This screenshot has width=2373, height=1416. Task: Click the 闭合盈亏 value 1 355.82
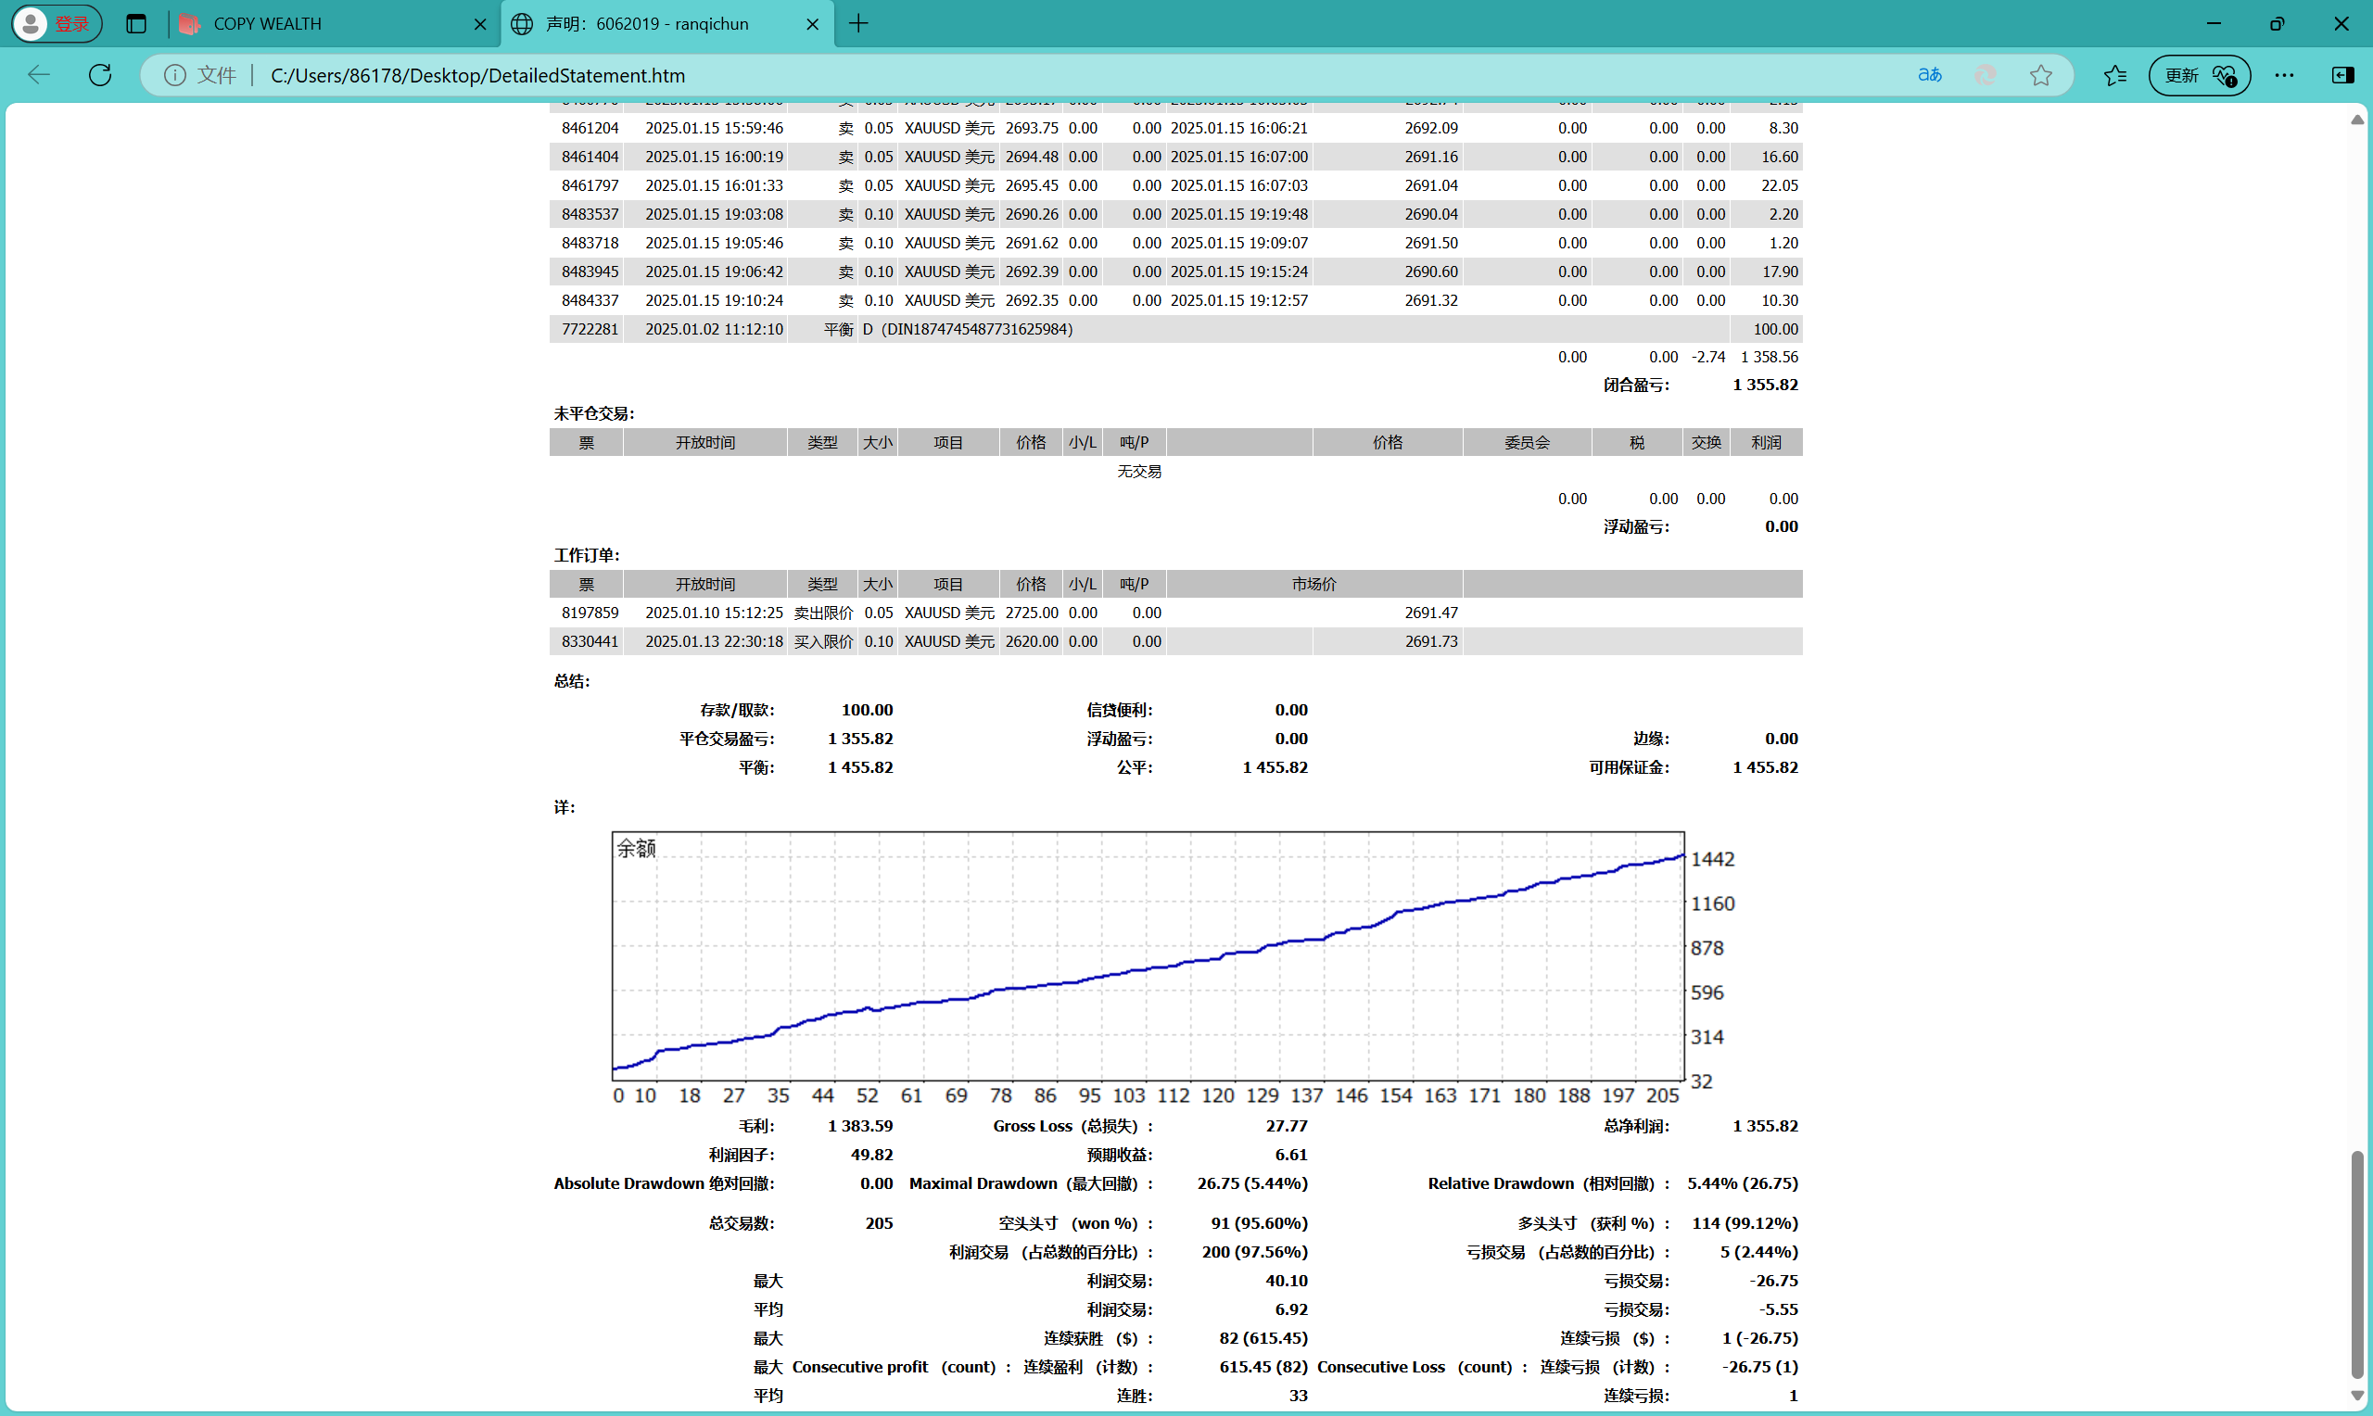[1765, 385]
